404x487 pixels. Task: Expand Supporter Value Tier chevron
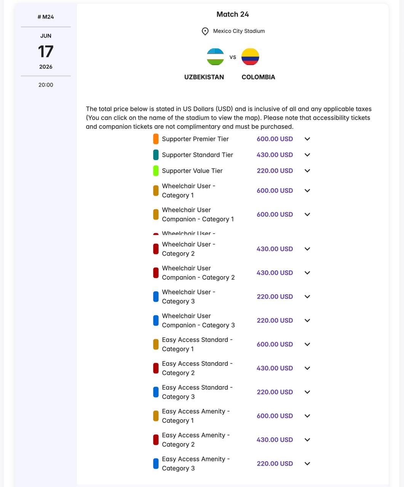pos(307,171)
